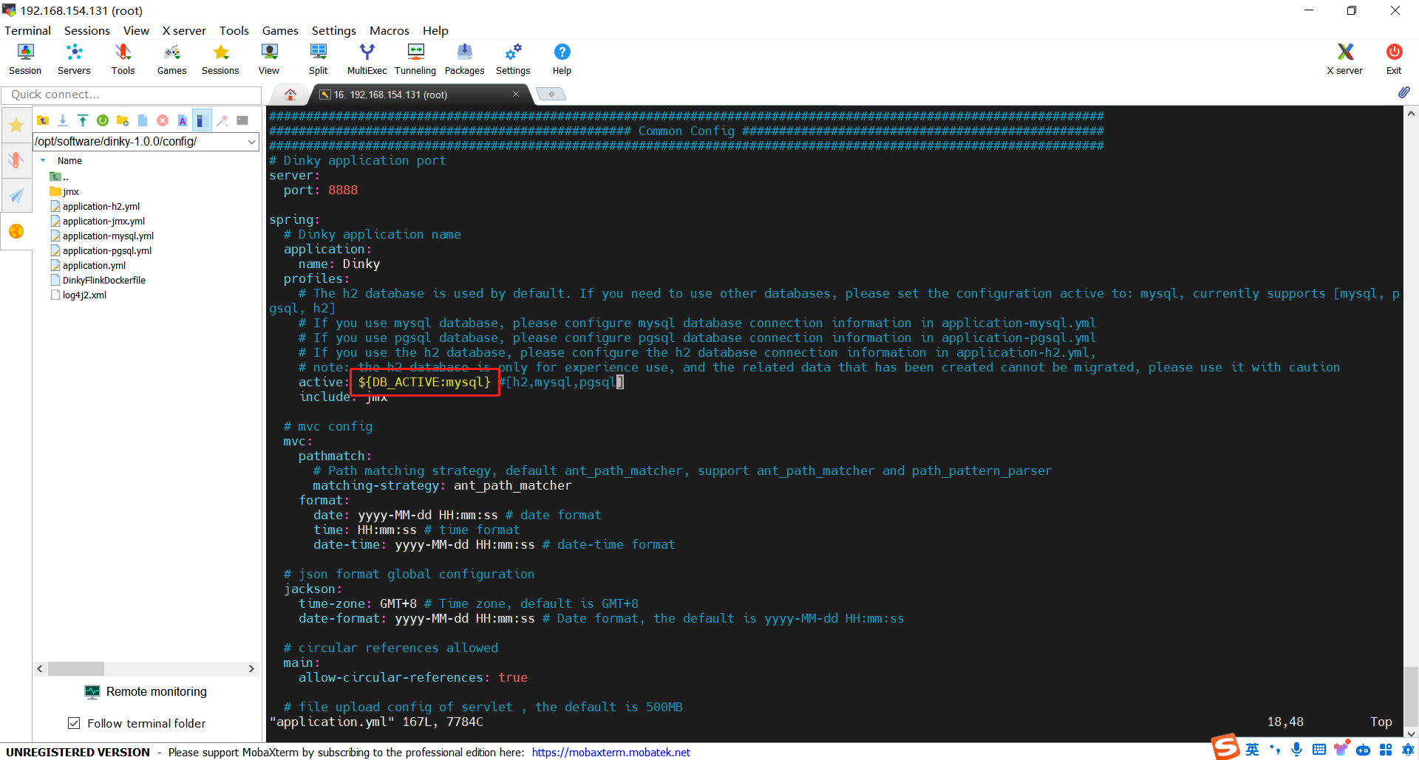Select the jmx folder
Screen dimensions: 1419x760
pos(64,191)
